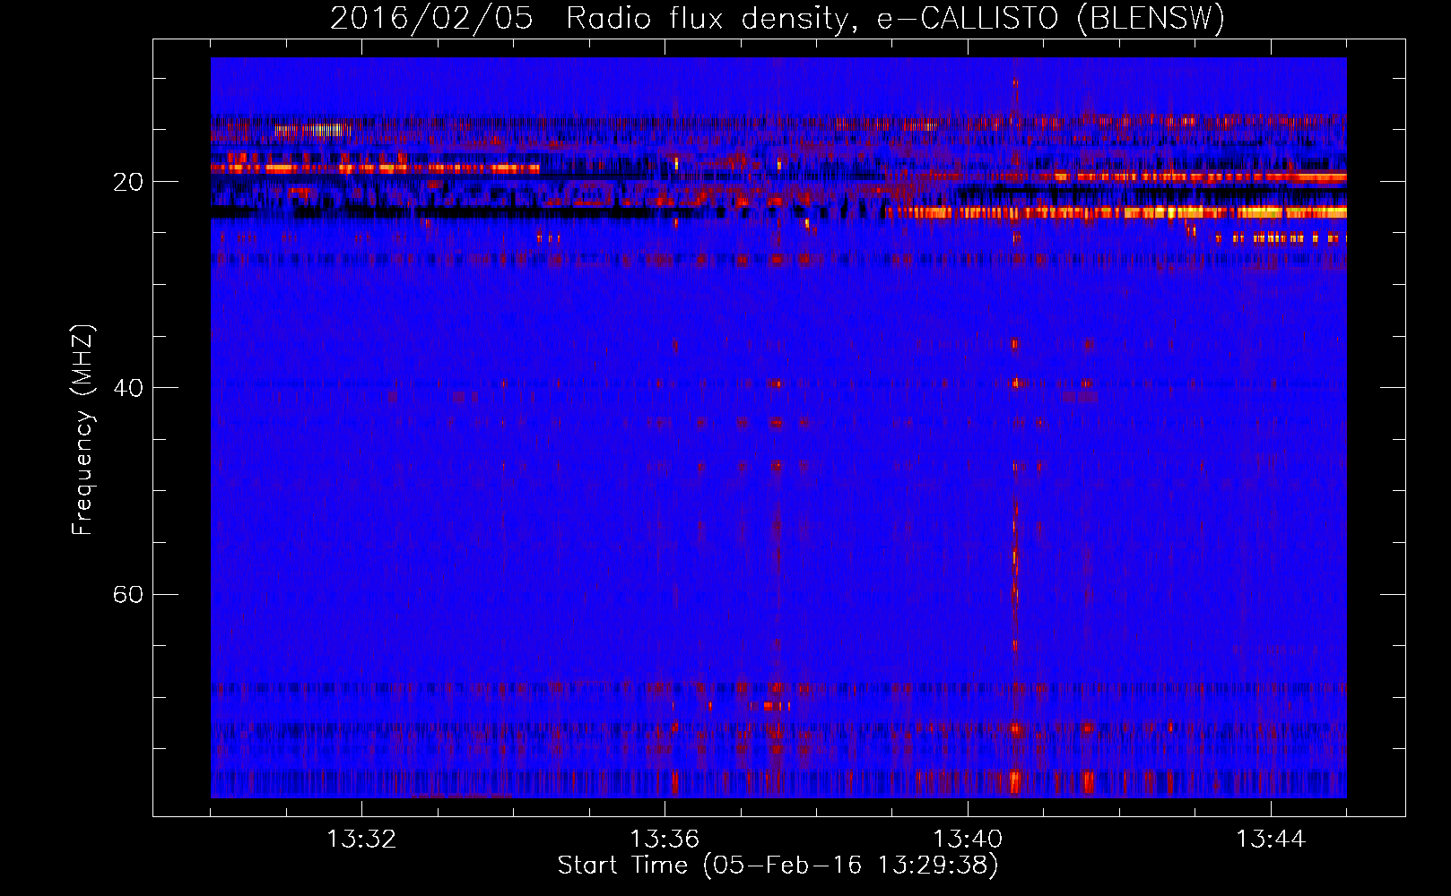Click the 13:44 time tick label
Viewport: 1451px width, 896px height.
point(1271,840)
